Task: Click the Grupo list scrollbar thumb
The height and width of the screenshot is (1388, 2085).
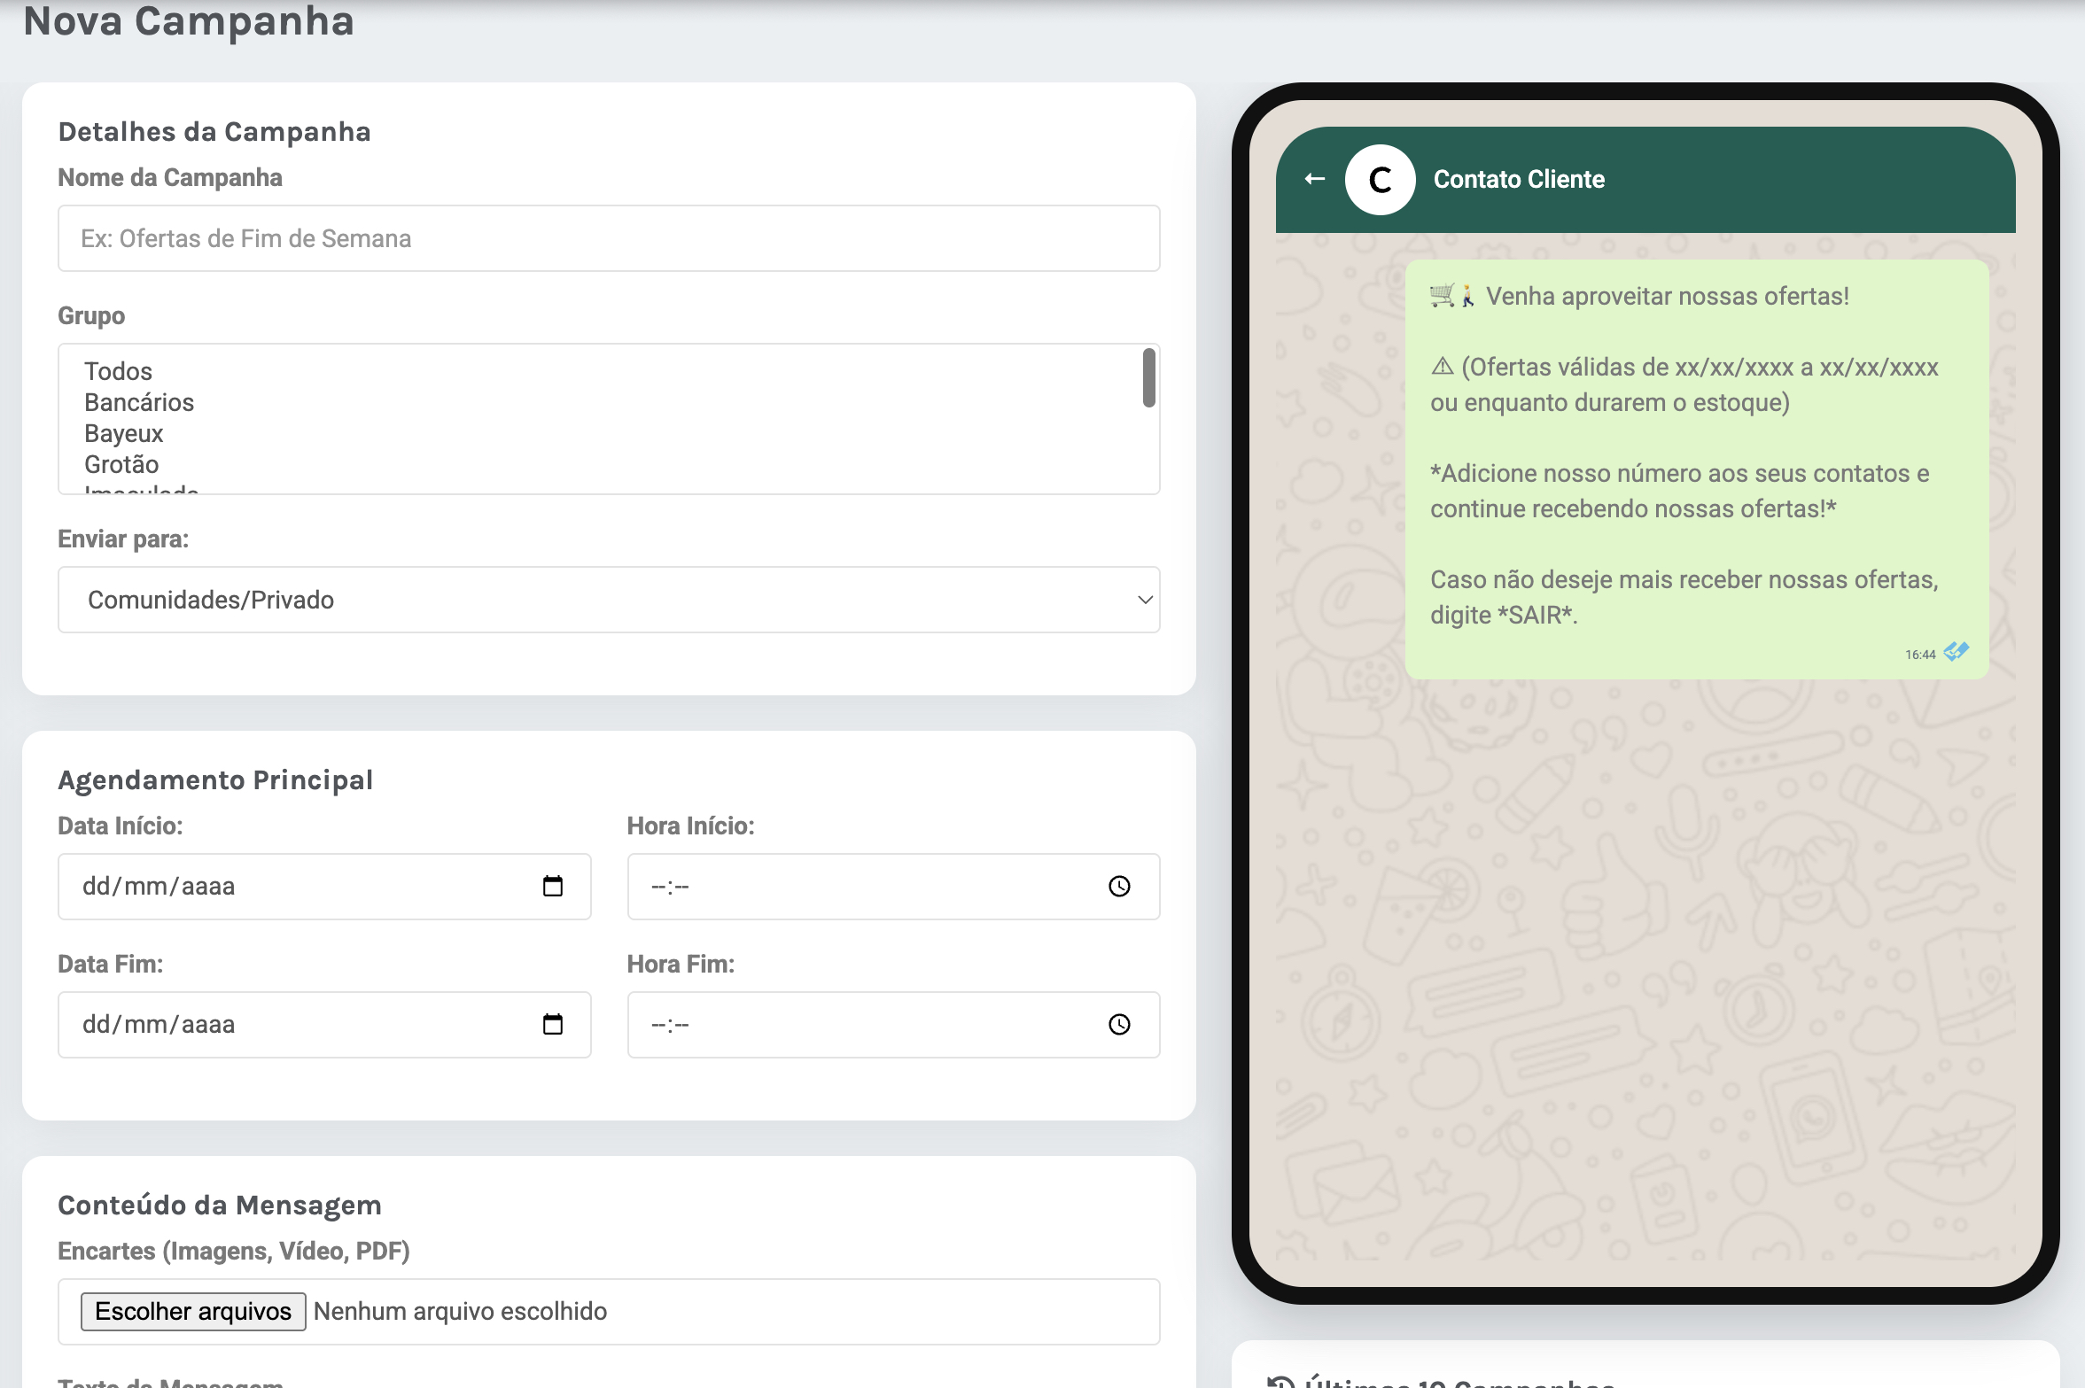Action: coord(1148,377)
